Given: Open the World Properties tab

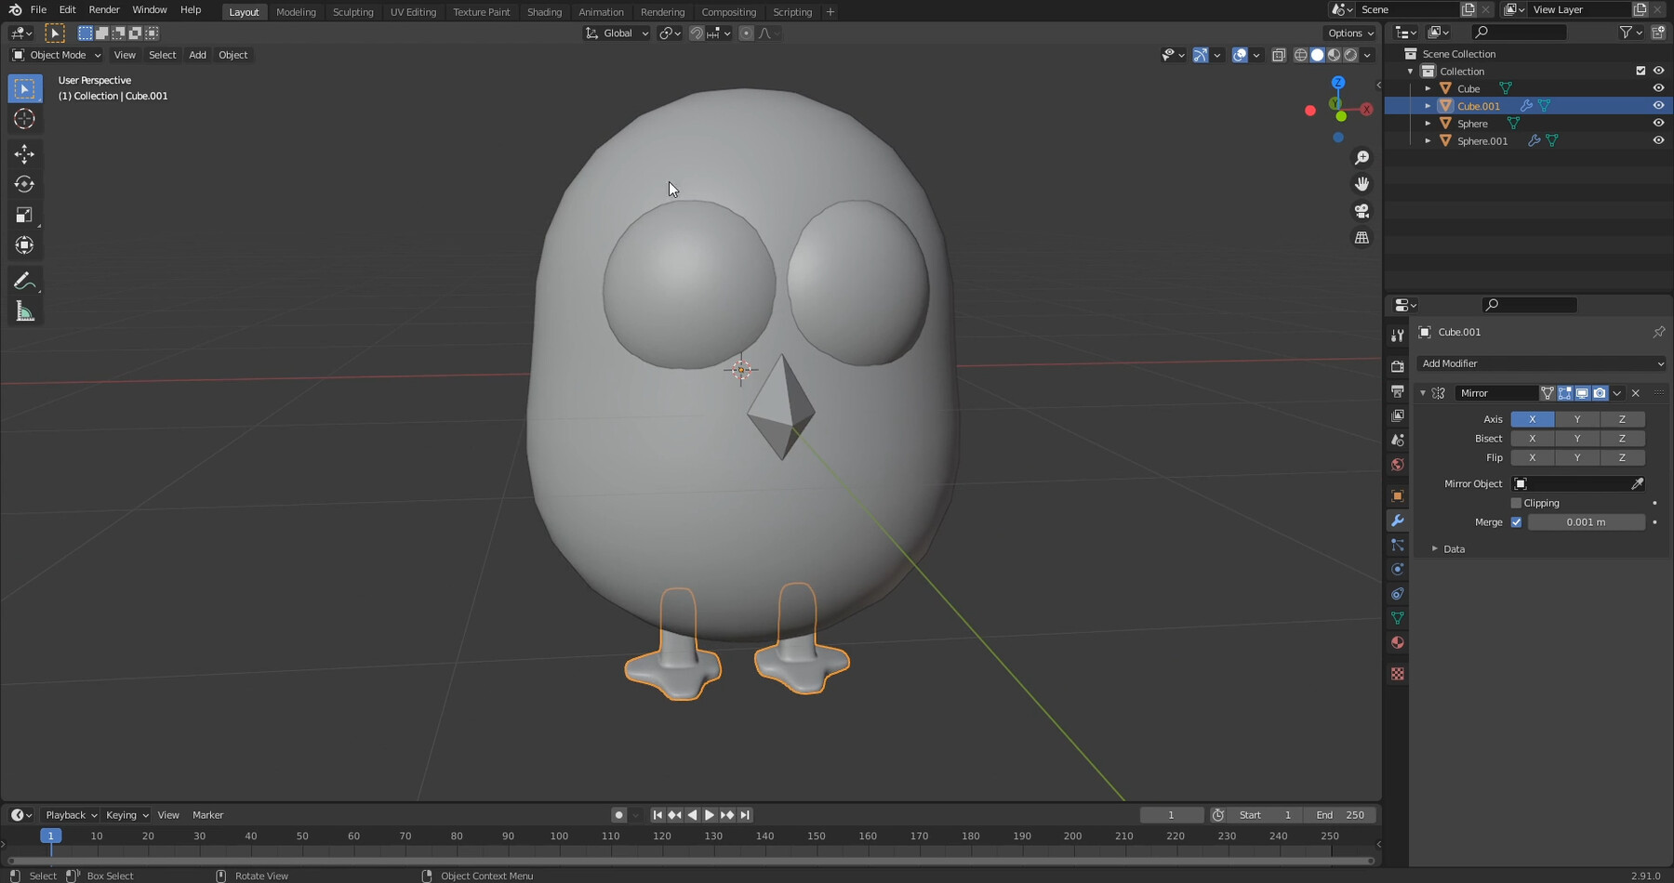Looking at the screenshot, I should (1398, 465).
